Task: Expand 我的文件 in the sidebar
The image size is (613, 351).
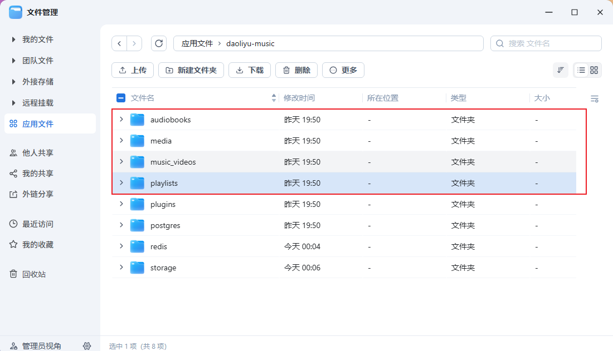Action: [14, 39]
